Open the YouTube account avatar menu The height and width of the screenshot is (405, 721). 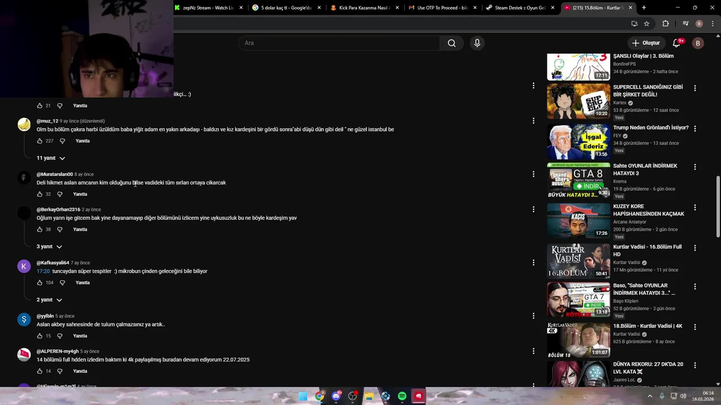tap(698, 43)
